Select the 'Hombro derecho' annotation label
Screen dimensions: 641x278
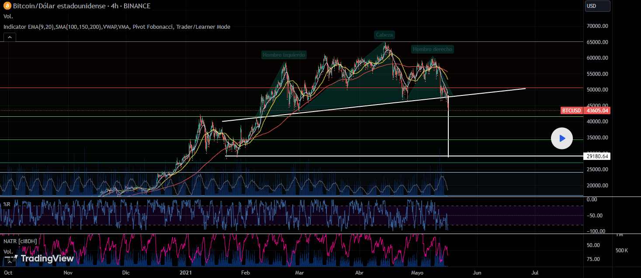(432, 49)
